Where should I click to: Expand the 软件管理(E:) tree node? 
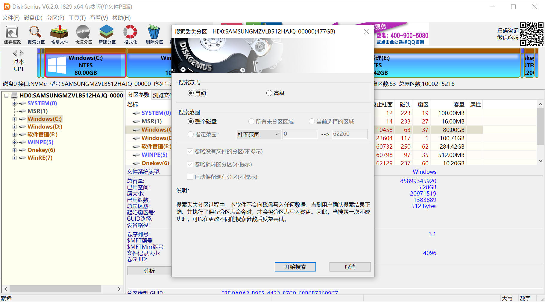(x=14, y=135)
